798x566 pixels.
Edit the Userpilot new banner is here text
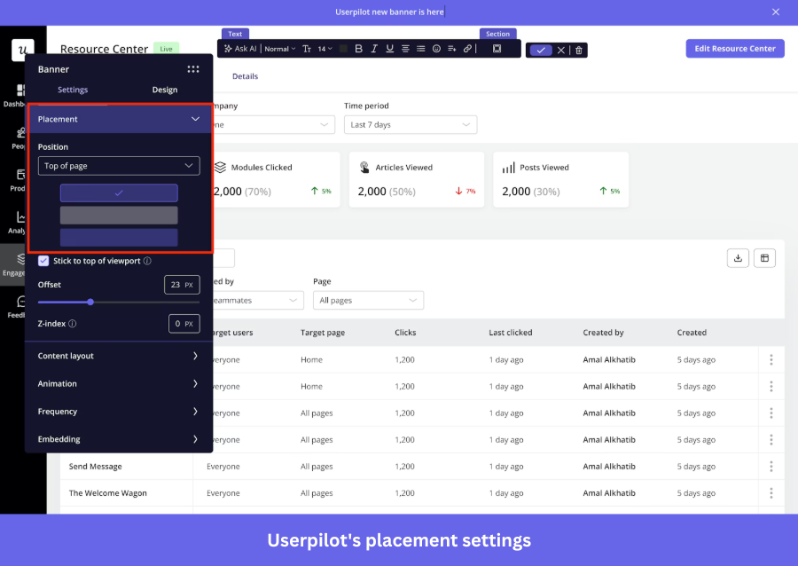click(389, 12)
